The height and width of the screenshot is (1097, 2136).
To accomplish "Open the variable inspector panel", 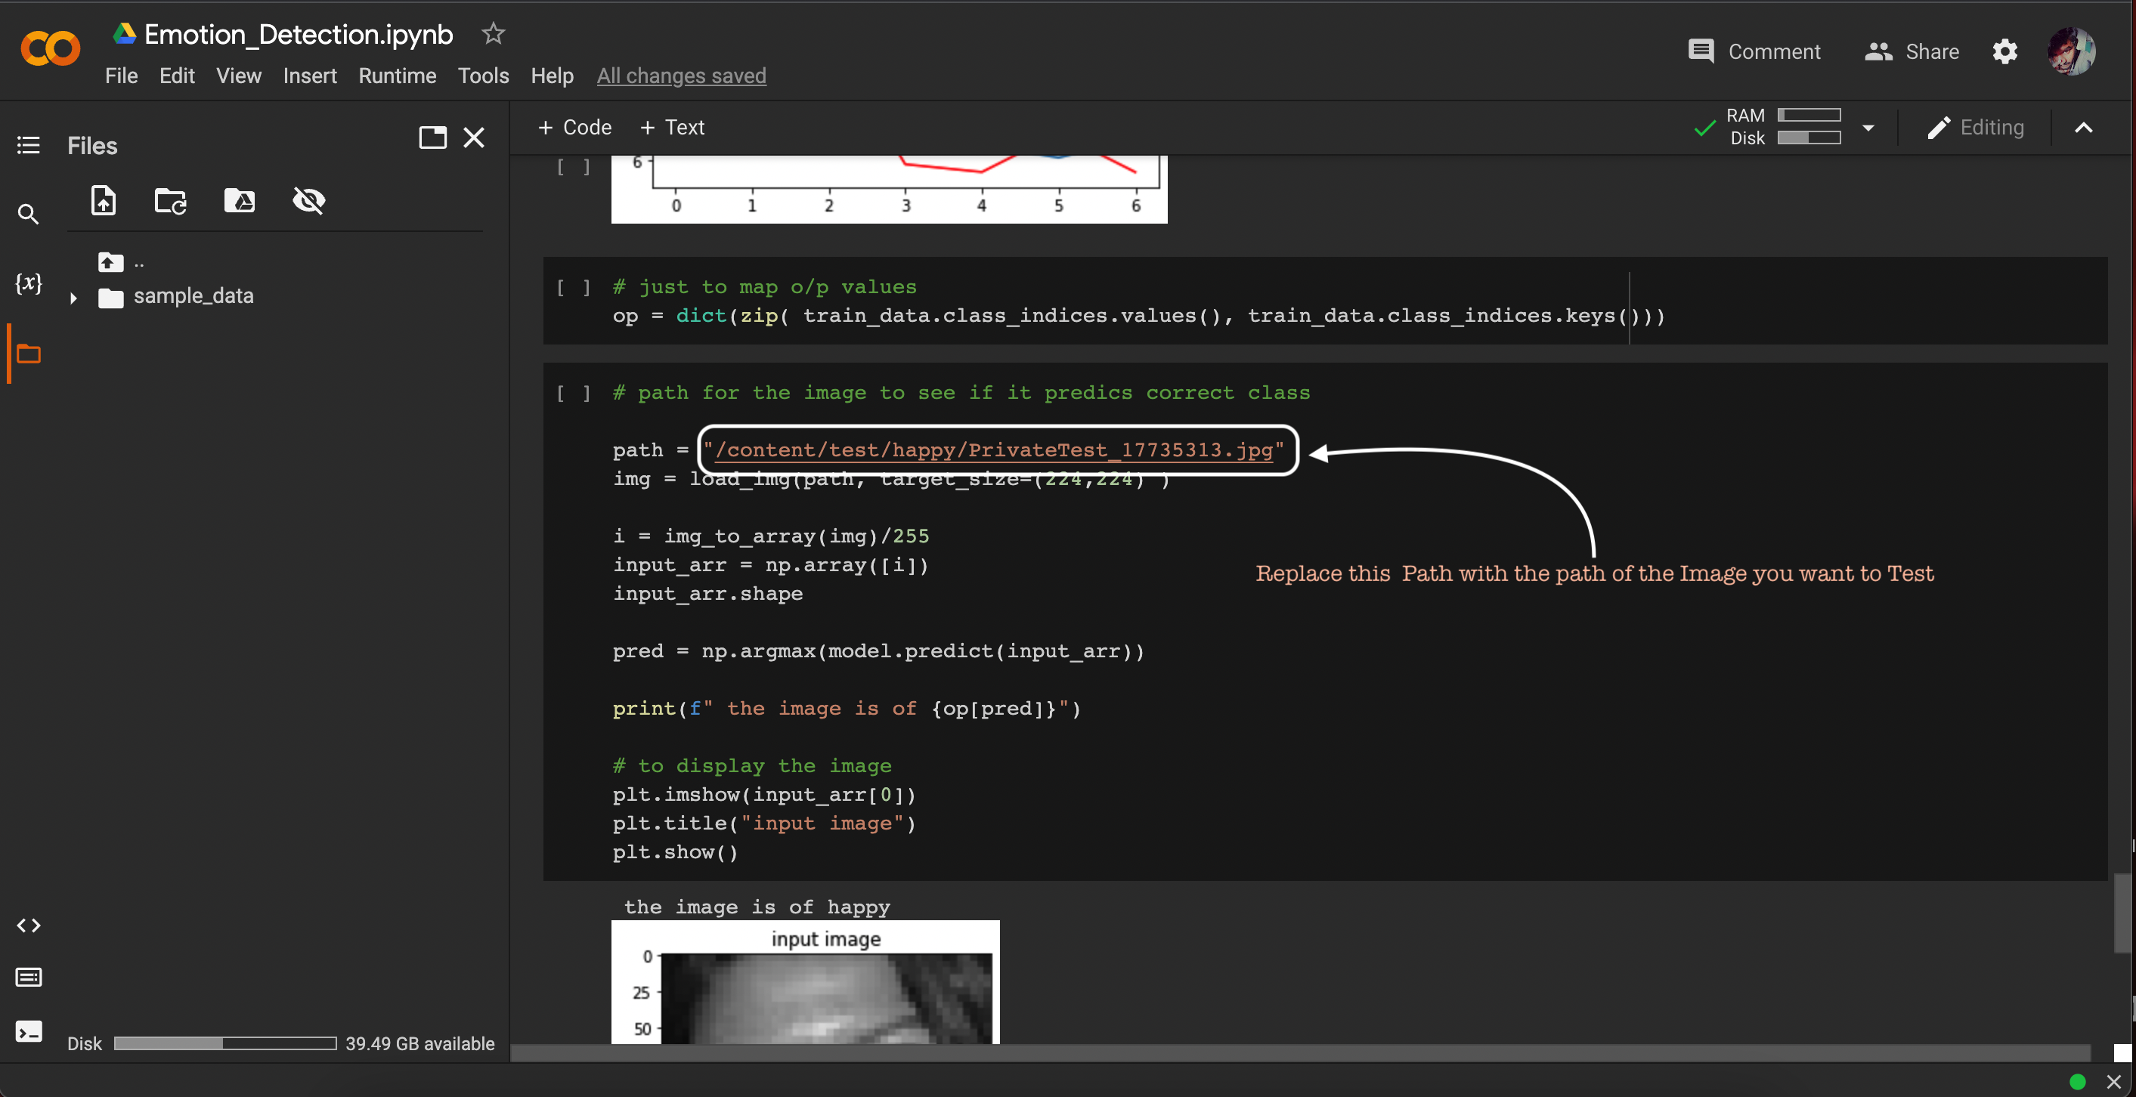I will 29,283.
